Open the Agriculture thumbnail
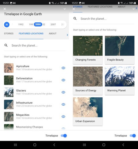This screenshot has width=138, height=149. [9, 68]
